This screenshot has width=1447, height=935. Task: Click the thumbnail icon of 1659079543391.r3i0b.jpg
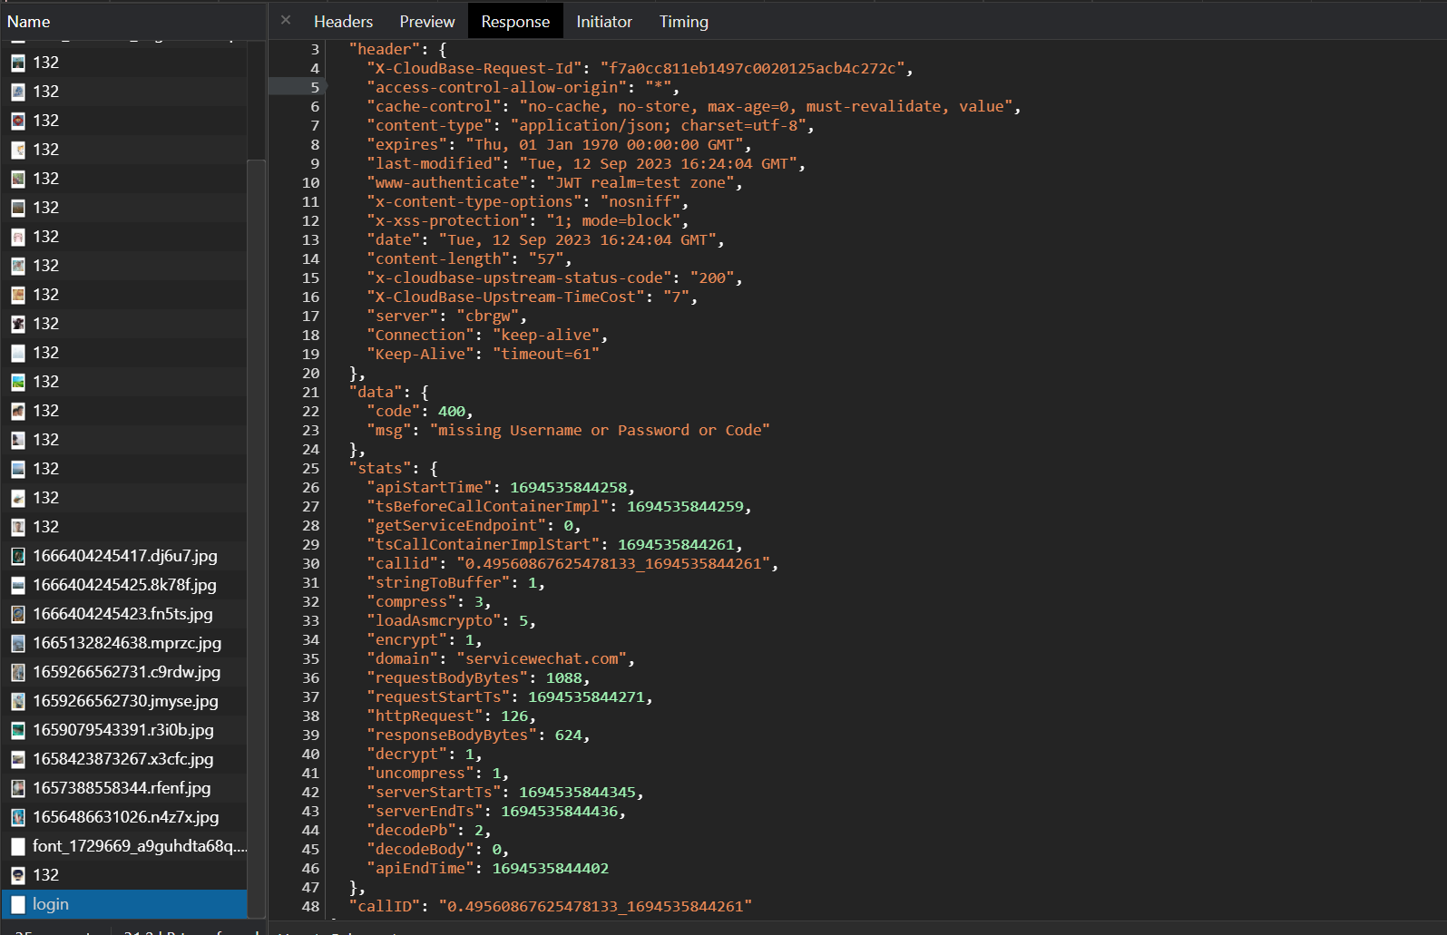[x=18, y=730]
